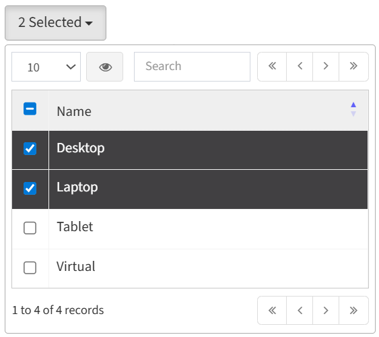Click the Search input field
379x337 pixels.
192,67
